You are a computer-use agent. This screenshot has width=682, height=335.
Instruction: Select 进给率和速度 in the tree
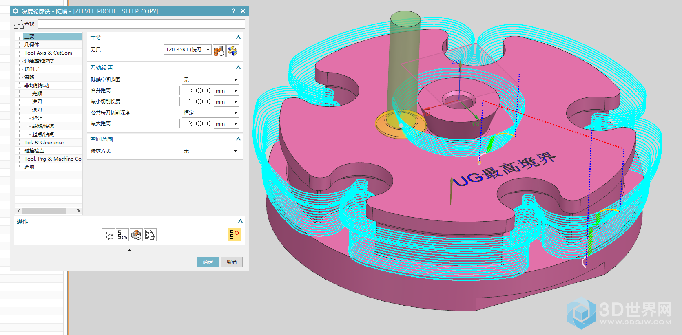click(39, 61)
